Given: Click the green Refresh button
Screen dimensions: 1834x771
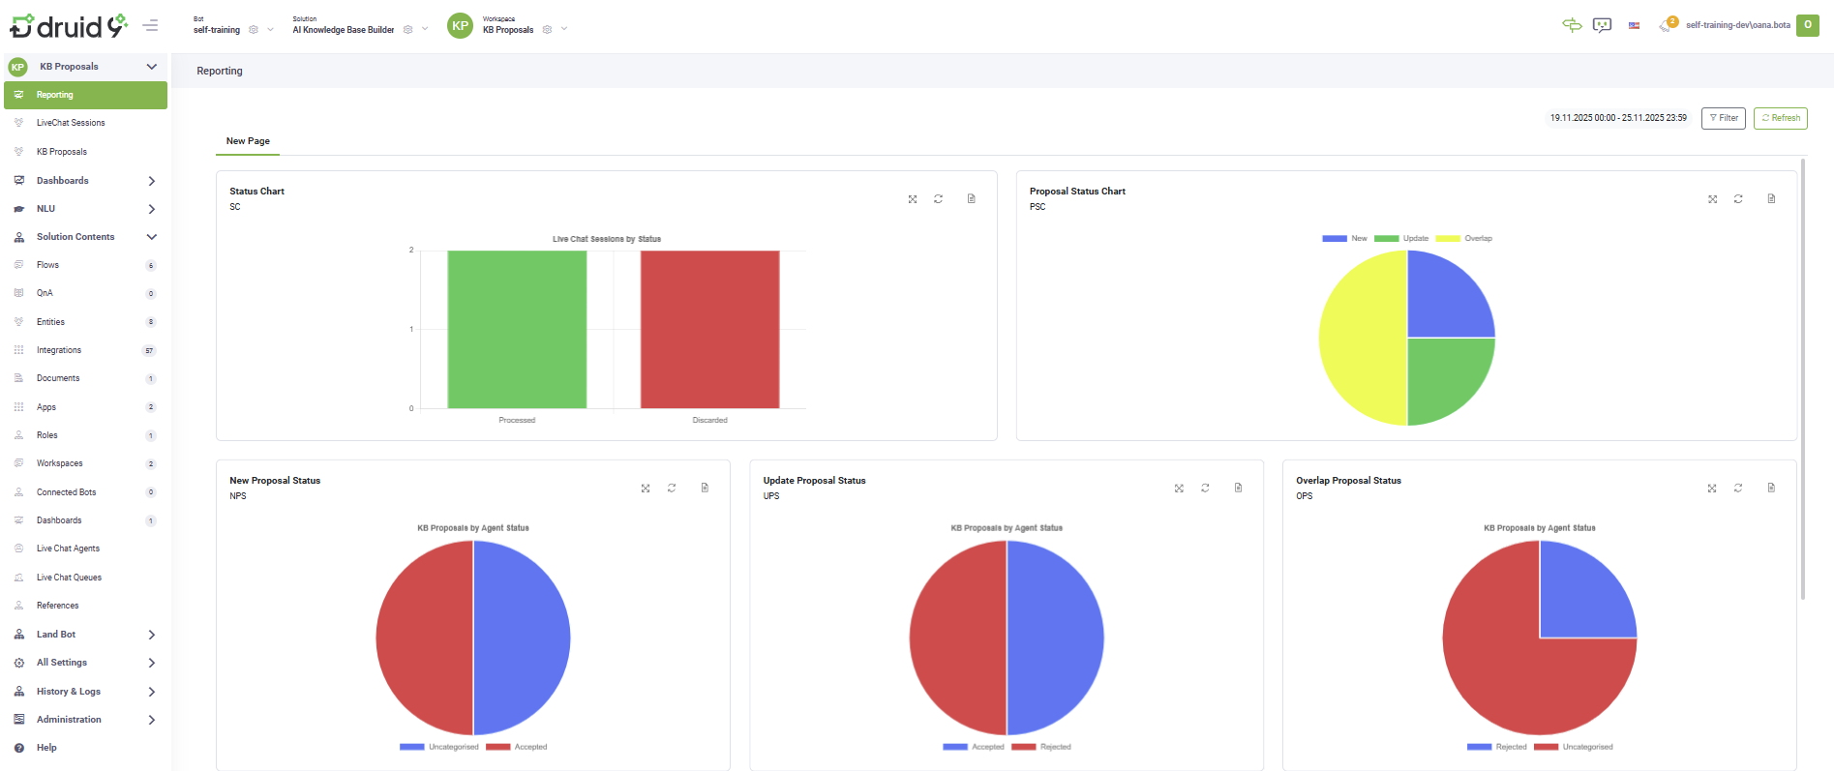Looking at the screenshot, I should (x=1781, y=118).
